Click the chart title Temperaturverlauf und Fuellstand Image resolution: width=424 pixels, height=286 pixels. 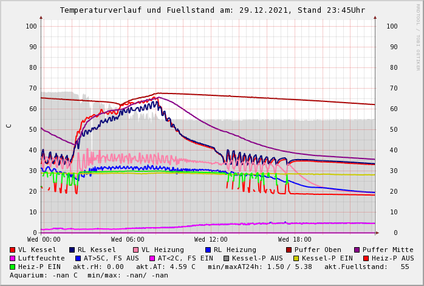coord(212,10)
